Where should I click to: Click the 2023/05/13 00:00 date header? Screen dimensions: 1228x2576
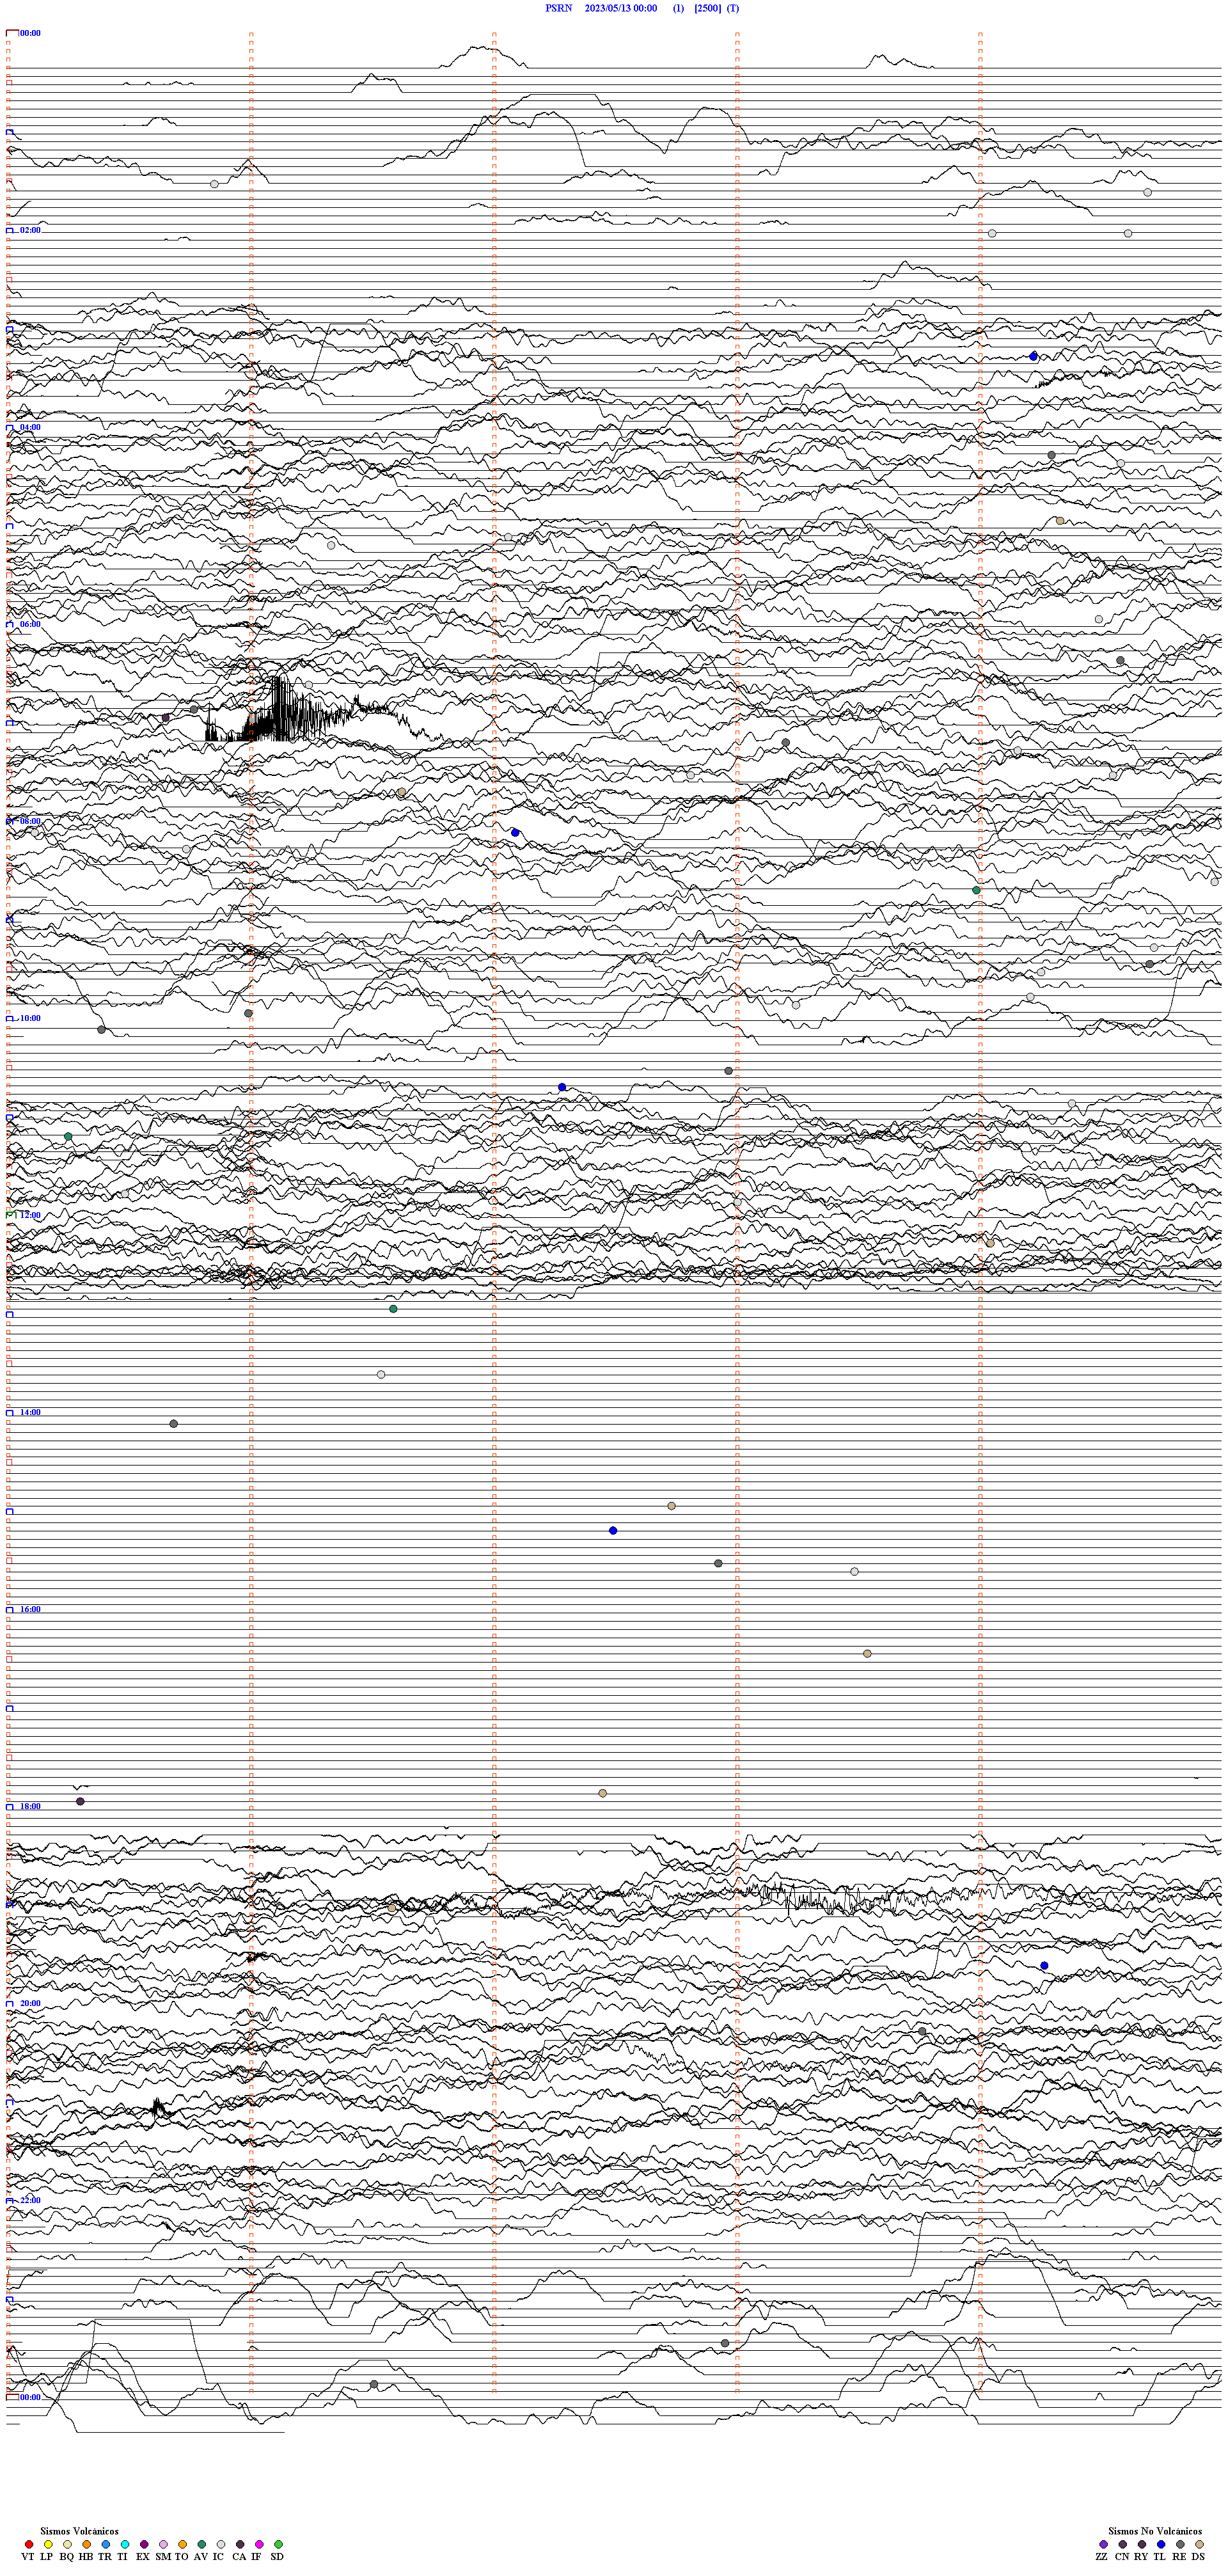coord(621,8)
